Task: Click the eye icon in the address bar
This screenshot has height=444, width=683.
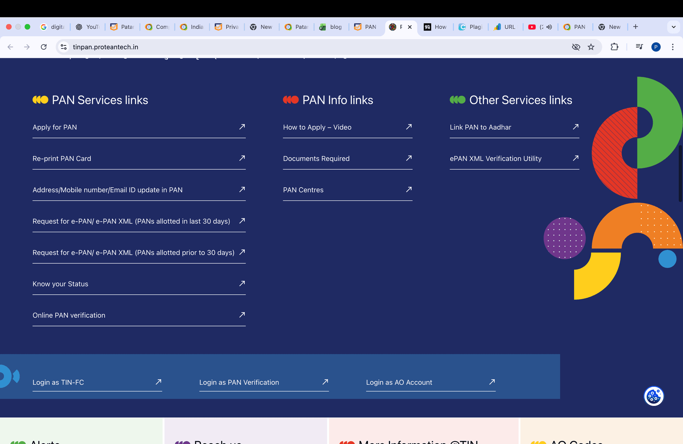Action: click(576, 47)
